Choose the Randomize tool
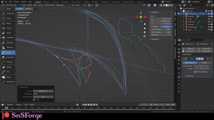 click(8, 82)
